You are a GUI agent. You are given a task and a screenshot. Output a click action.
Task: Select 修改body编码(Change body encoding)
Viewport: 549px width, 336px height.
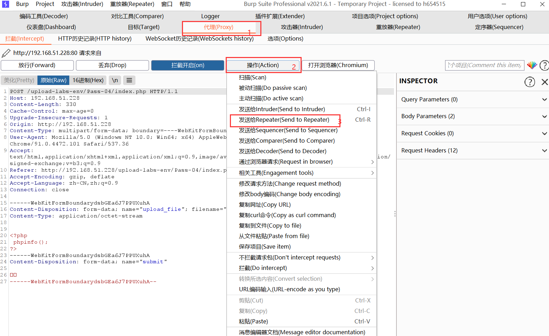coord(302,194)
